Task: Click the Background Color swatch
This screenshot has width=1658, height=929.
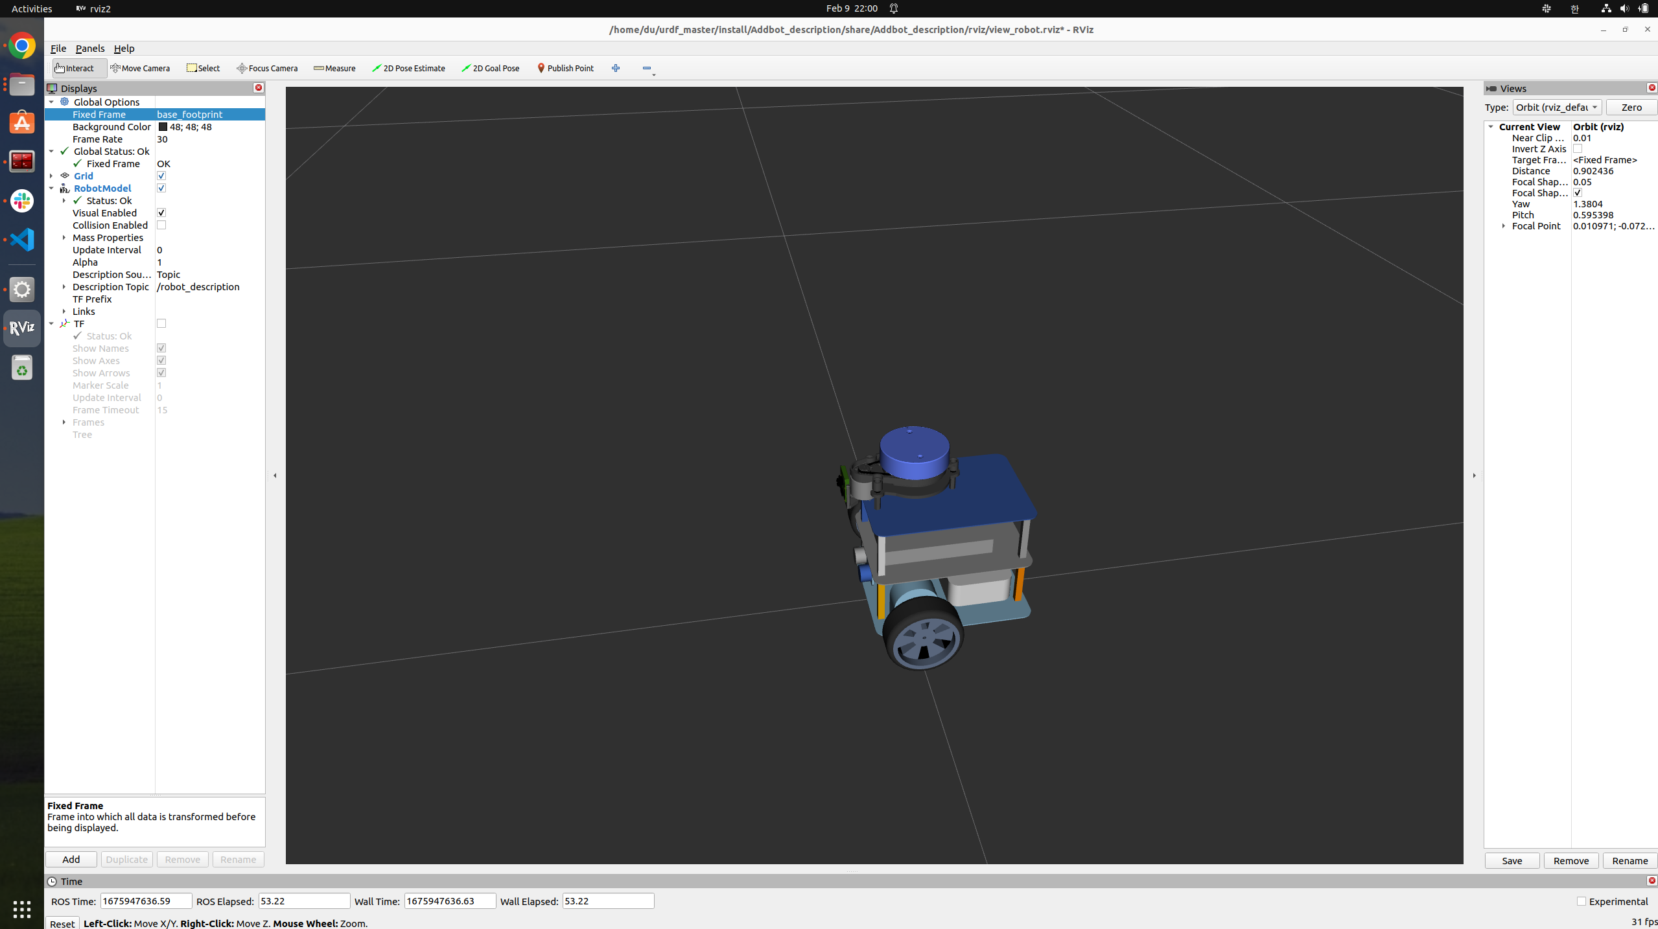Action: (x=163, y=127)
